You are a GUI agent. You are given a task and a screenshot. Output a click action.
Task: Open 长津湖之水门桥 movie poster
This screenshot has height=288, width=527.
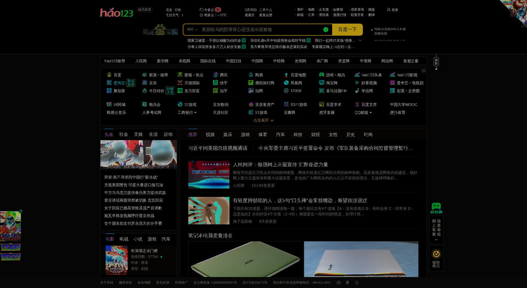(117, 260)
